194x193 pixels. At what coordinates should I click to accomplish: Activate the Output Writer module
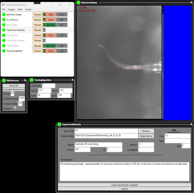[x=51, y=46]
